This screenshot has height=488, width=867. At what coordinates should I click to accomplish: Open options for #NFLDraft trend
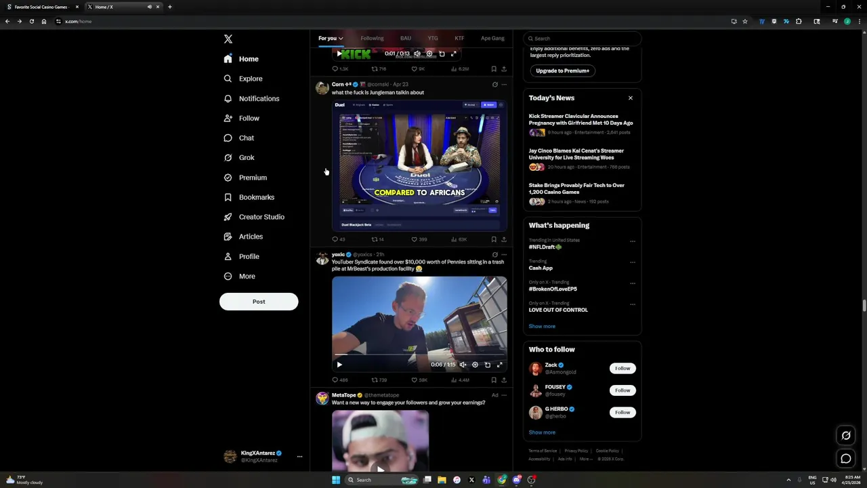coord(633,241)
